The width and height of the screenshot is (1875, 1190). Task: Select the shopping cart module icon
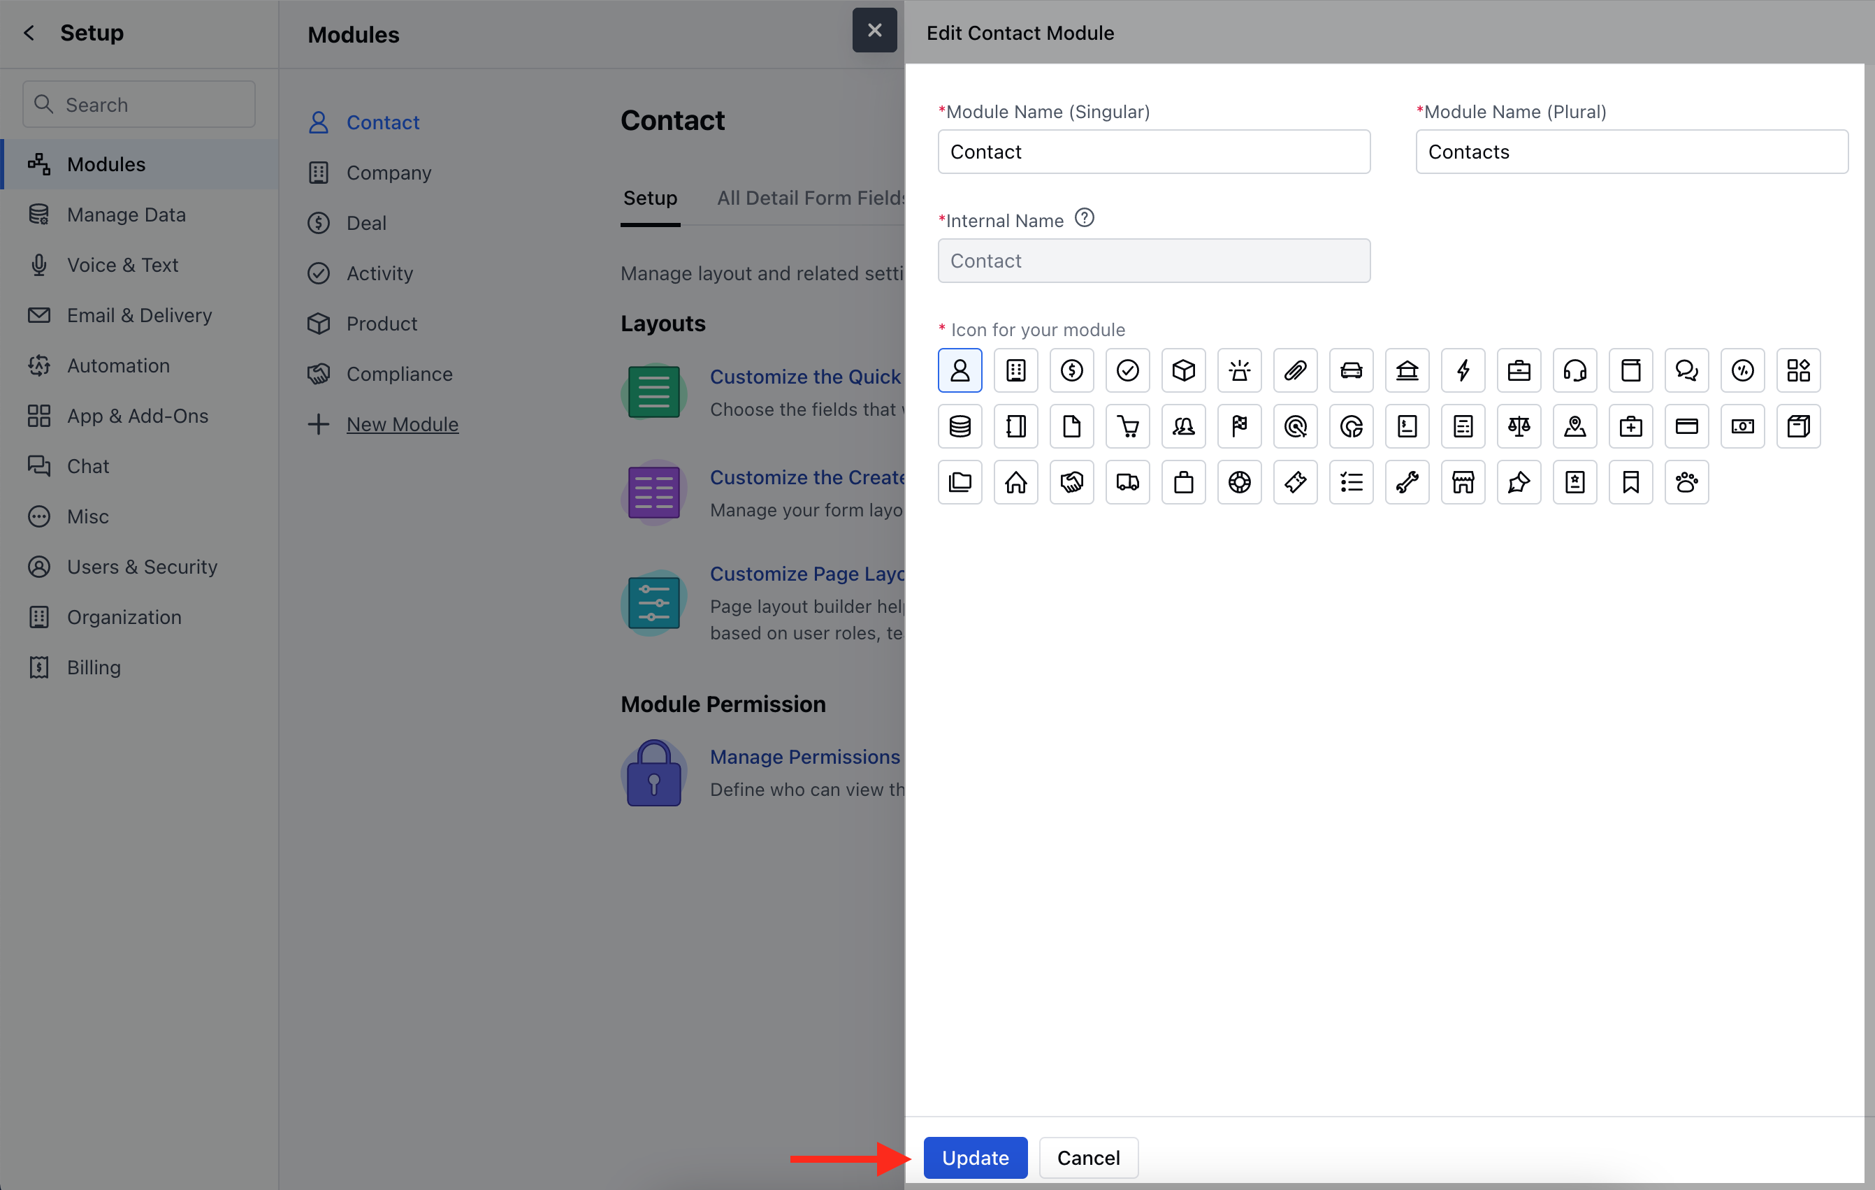click(1127, 426)
